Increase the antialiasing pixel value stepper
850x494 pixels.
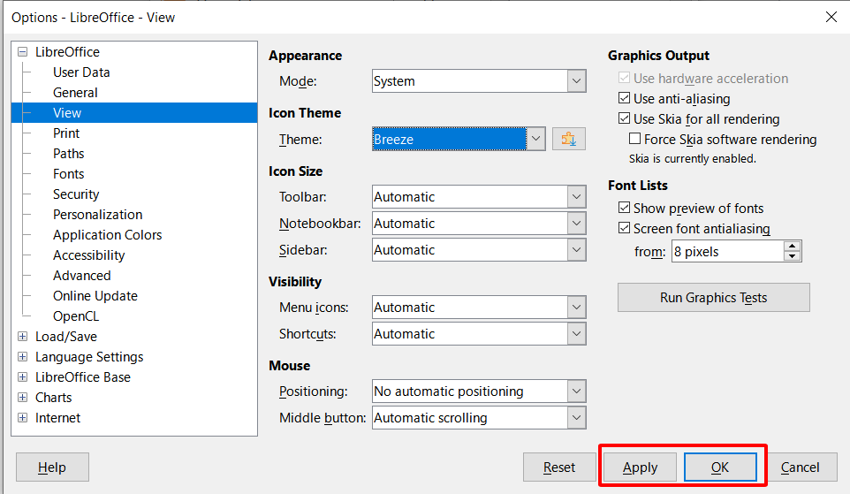pyautogui.click(x=793, y=247)
